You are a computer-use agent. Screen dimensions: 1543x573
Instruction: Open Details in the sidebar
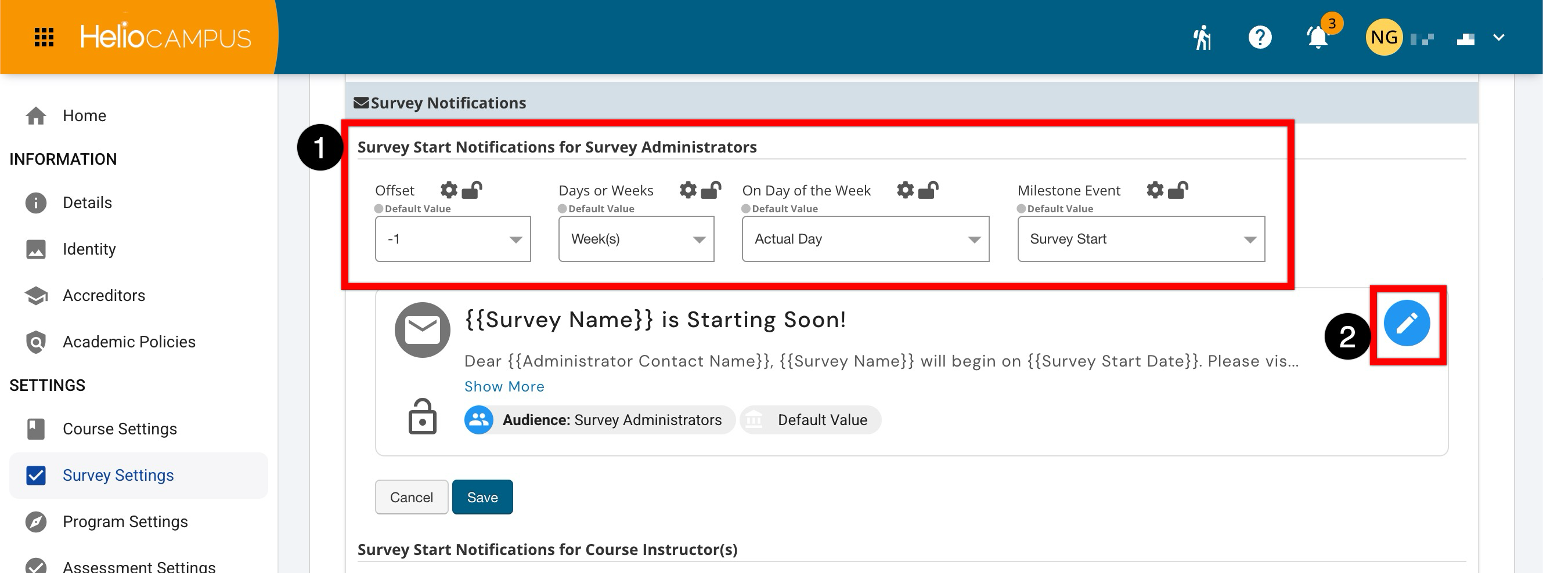click(x=138, y=203)
